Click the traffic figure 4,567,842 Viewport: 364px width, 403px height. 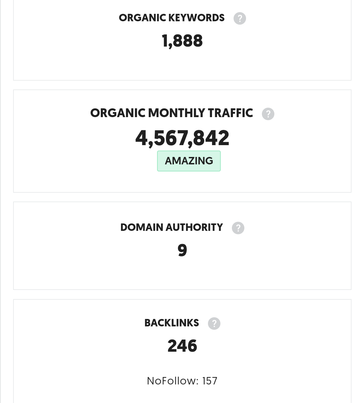[x=182, y=137]
